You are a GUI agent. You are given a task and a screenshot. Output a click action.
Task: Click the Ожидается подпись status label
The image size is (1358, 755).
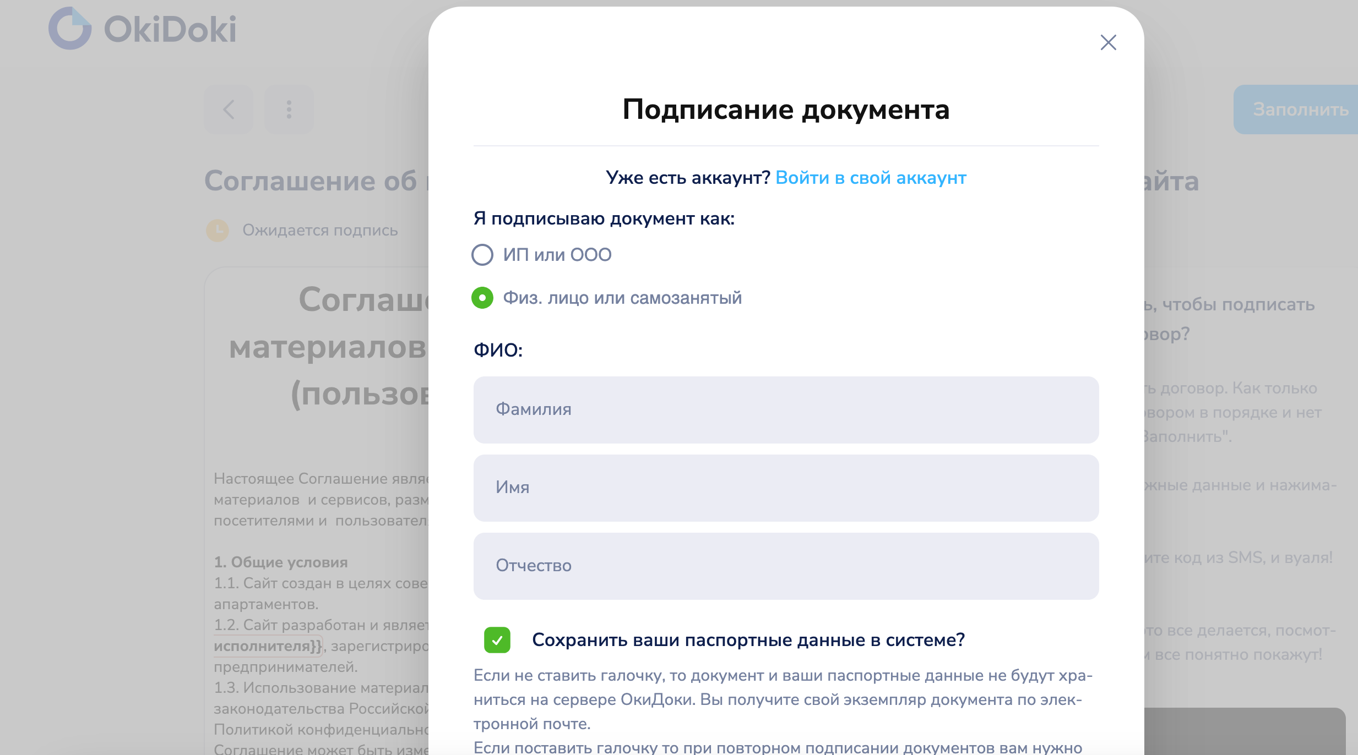tap(320, 230)
